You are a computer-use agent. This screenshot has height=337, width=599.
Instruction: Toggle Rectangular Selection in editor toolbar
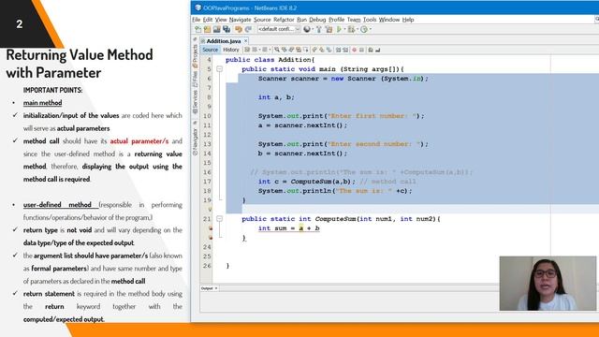306,50
